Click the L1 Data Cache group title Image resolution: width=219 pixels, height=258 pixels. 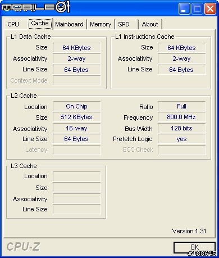31,37
